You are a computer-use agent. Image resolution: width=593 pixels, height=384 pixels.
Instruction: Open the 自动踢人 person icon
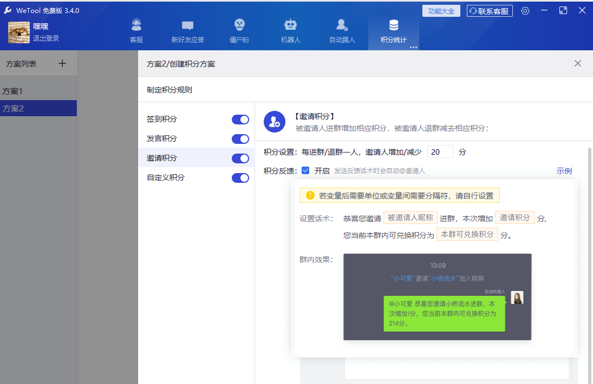point(342,25)
